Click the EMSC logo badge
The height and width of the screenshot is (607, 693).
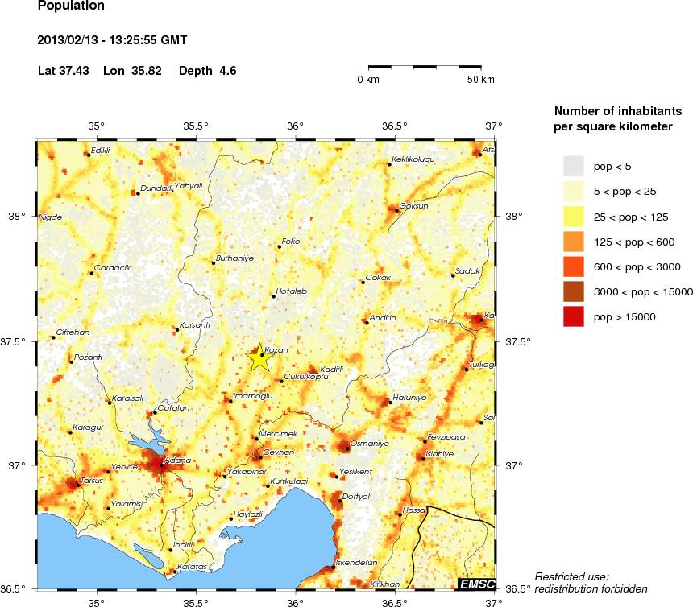475,583
